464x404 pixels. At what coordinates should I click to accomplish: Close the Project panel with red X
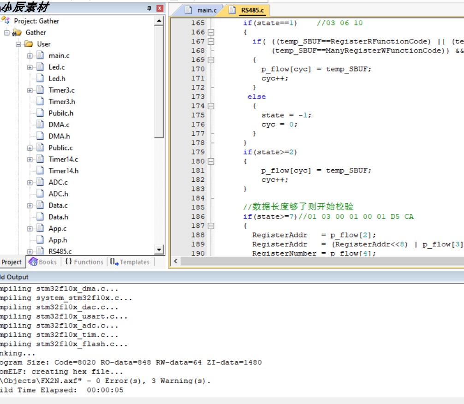(x=160, y=8)
